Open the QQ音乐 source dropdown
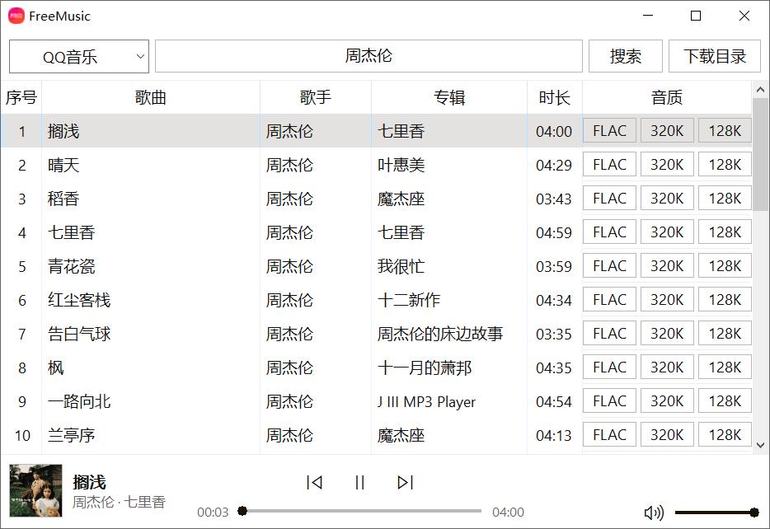The width and height of the screenshot is (770, 529). coord(79,56)
